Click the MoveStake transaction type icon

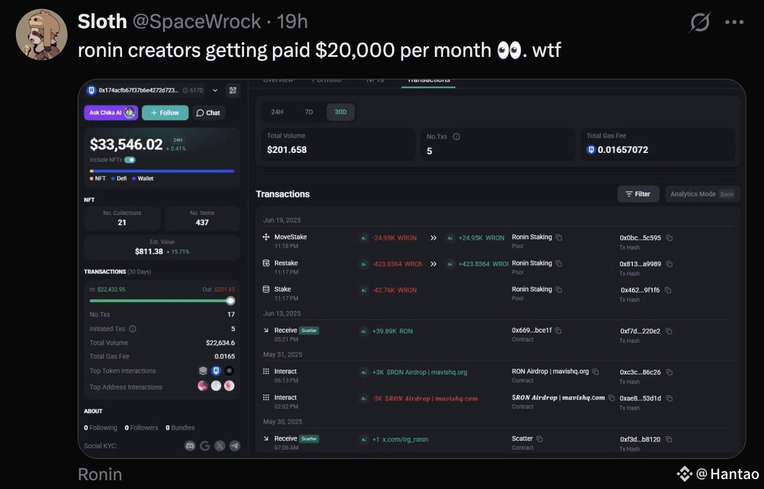click(x=266, y=237)
